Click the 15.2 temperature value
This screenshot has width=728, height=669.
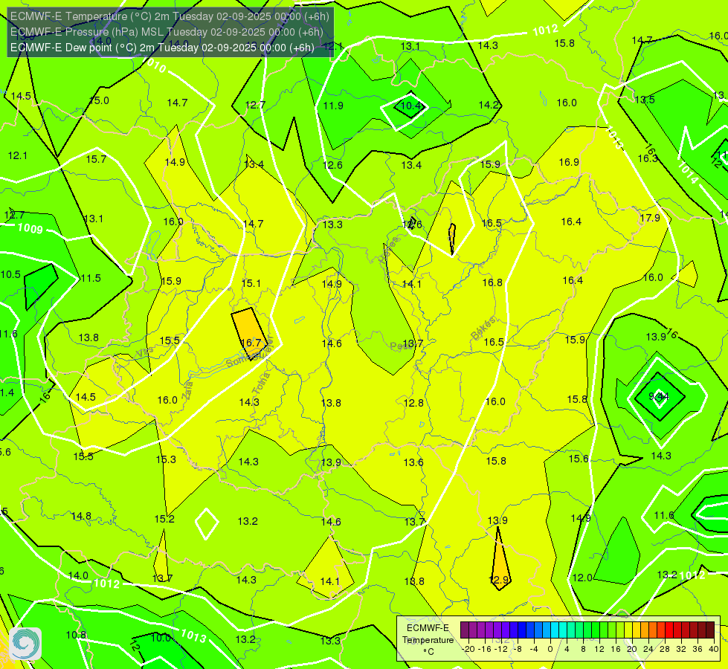[164, 519]
